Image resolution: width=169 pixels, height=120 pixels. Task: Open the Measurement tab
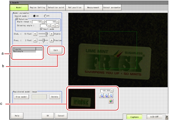pos(93,7)
